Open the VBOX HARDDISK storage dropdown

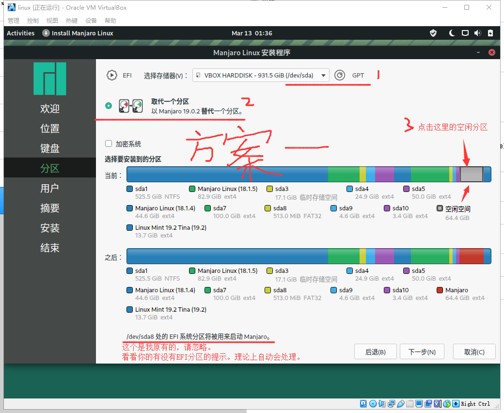pyautogui.click(x=261, y=75)
